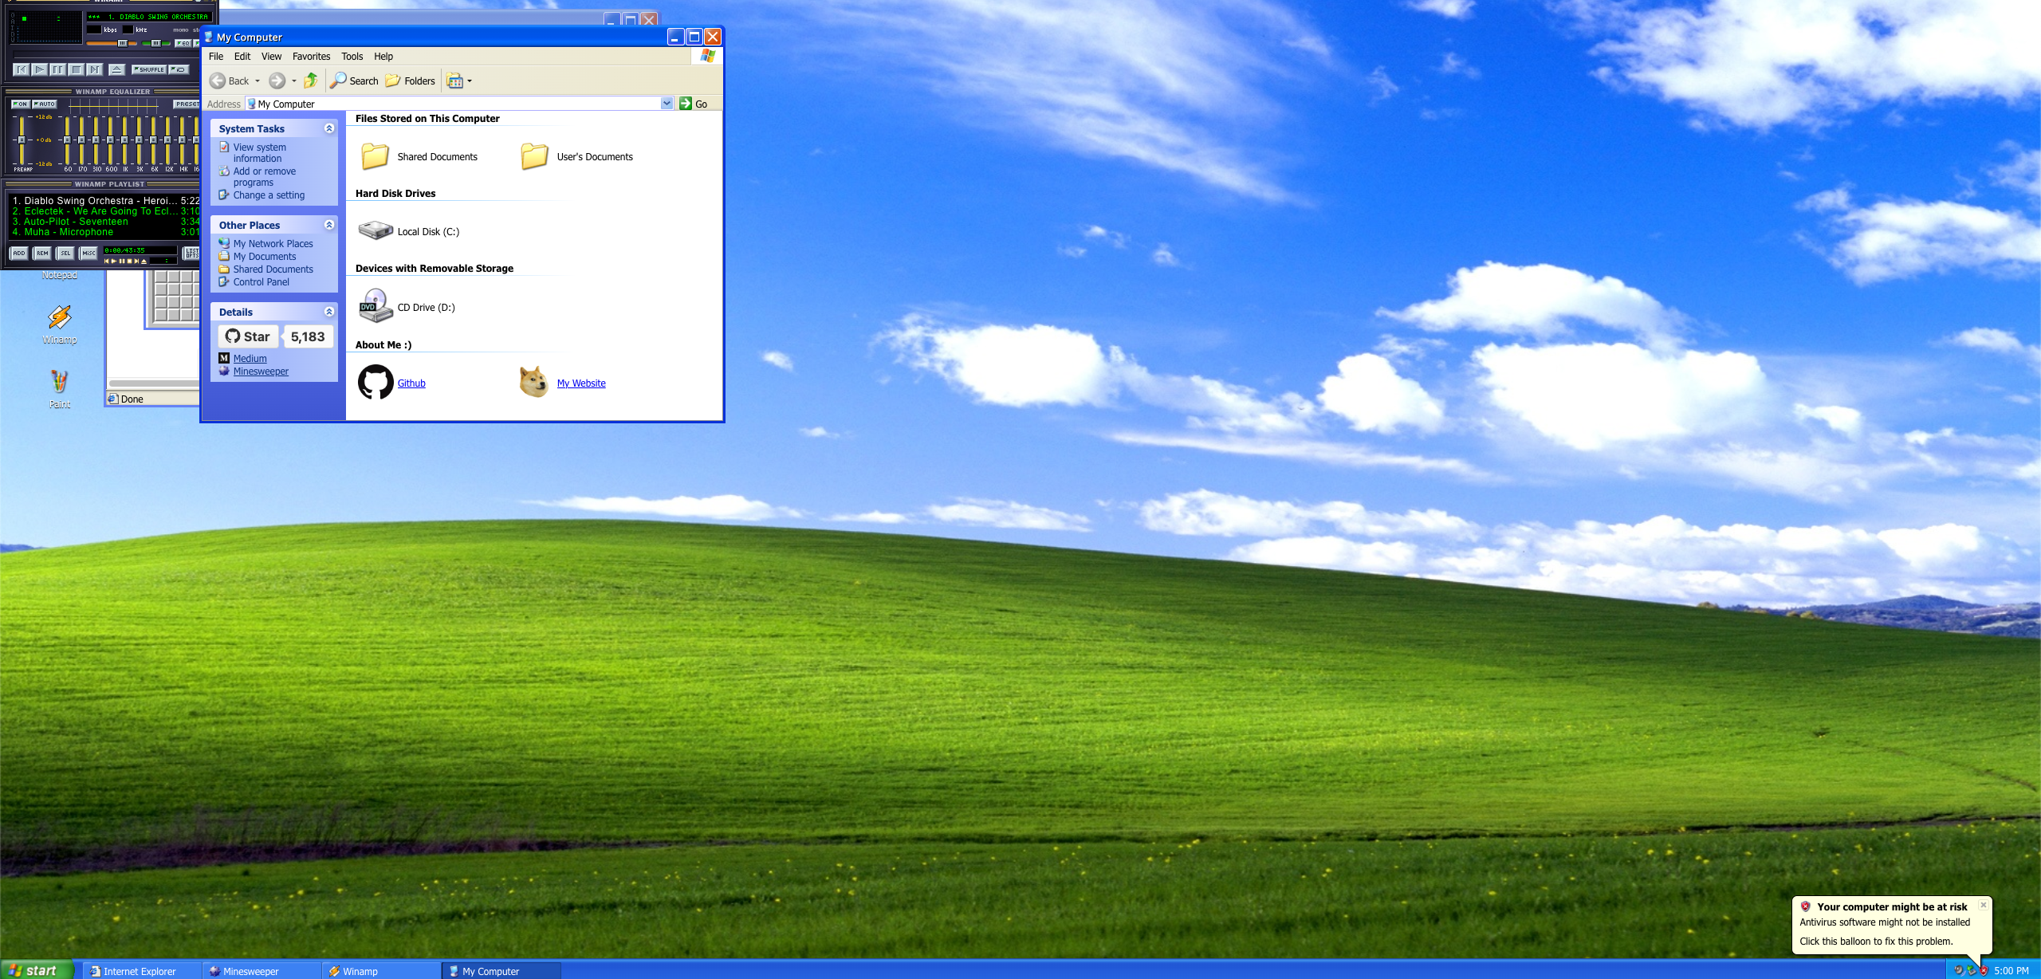The image size is (2041, 979).
Task: Open the Favorites menu
Action: [311, 57]
